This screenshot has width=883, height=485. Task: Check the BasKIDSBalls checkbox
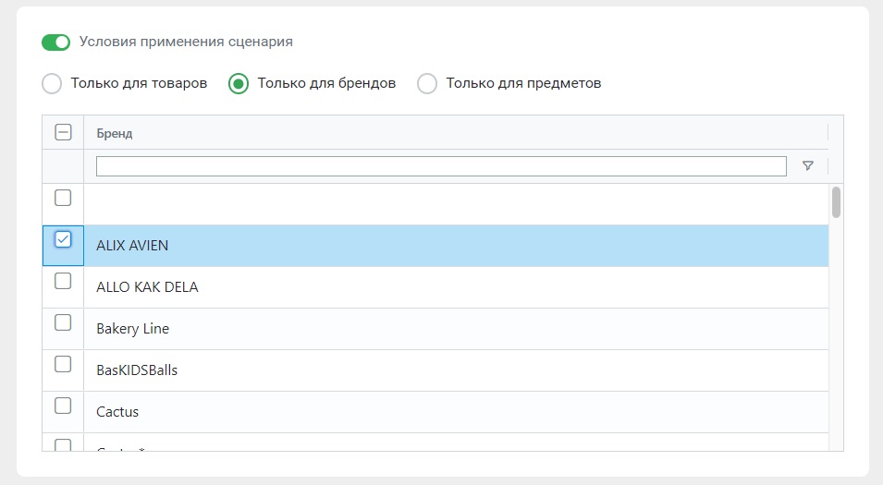(63, 364)
